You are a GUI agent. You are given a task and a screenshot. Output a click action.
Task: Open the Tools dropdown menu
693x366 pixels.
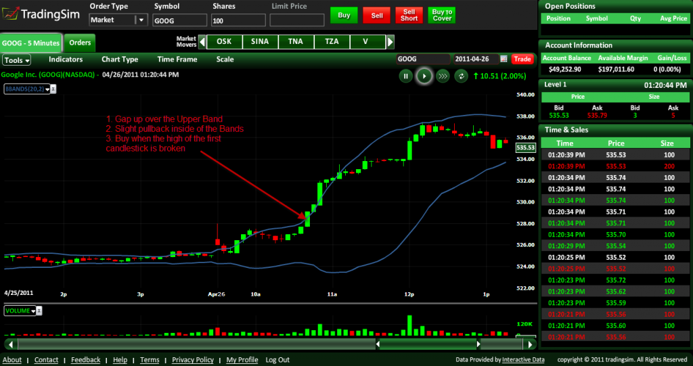coord(17,60)
